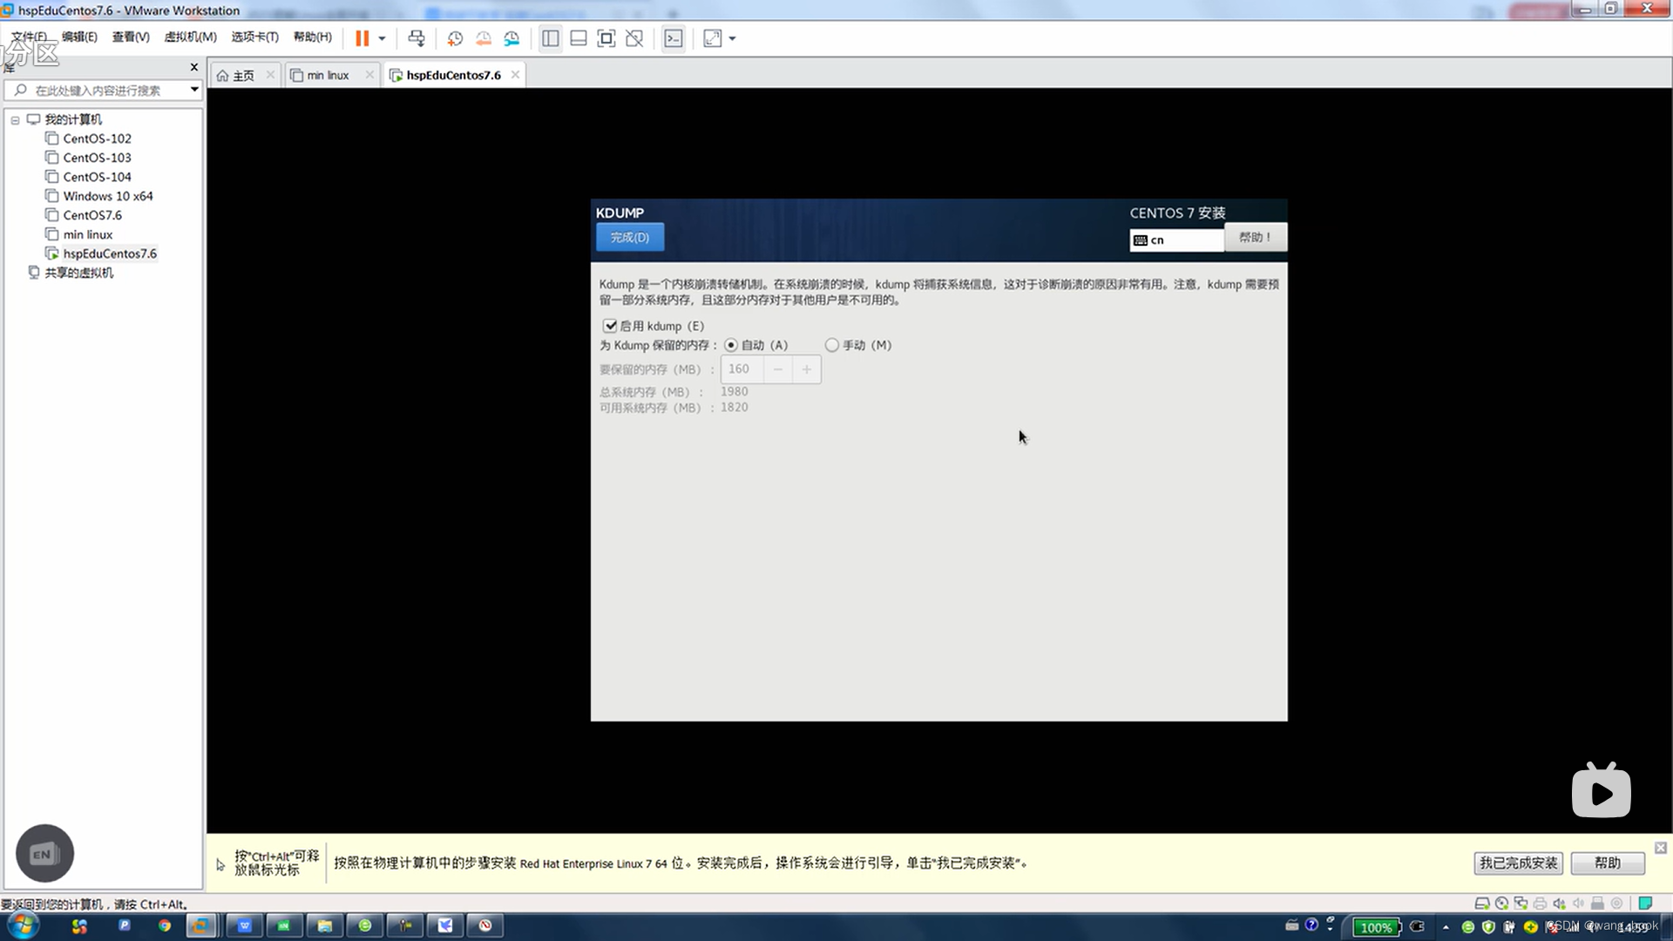This screenshot has height=941, width=1673.
Task: Open the 文件(F) menu
Action: [29, 37]
